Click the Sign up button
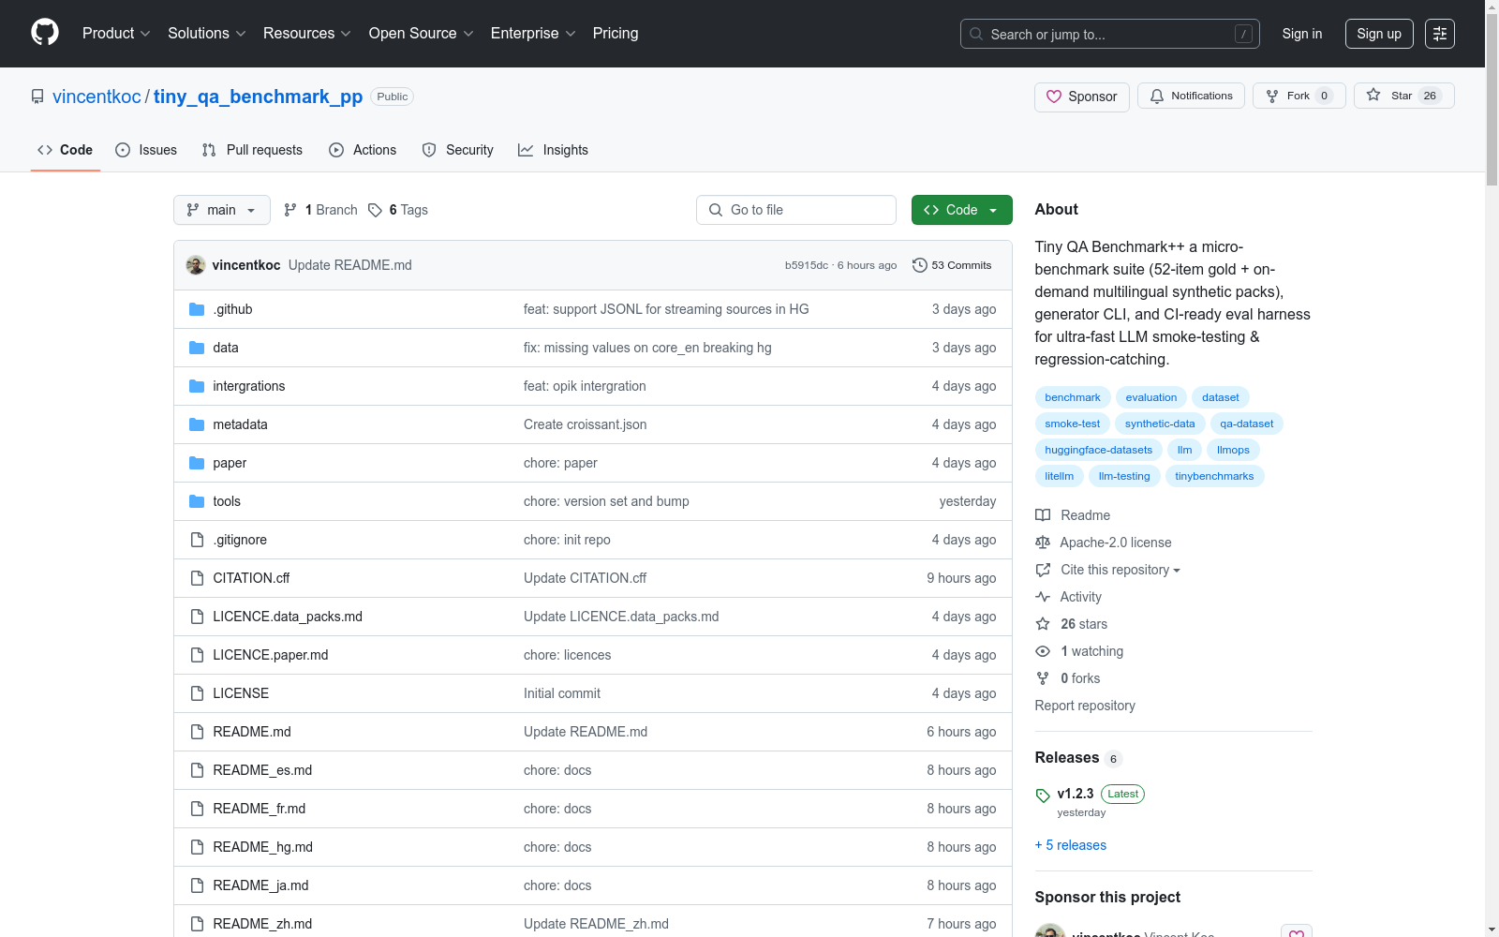 point(1379,34)
